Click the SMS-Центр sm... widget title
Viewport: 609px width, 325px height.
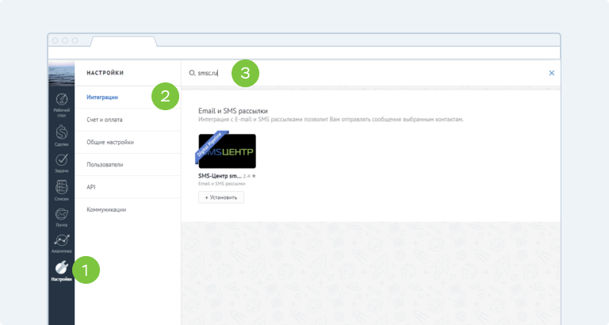click(220, 176)
